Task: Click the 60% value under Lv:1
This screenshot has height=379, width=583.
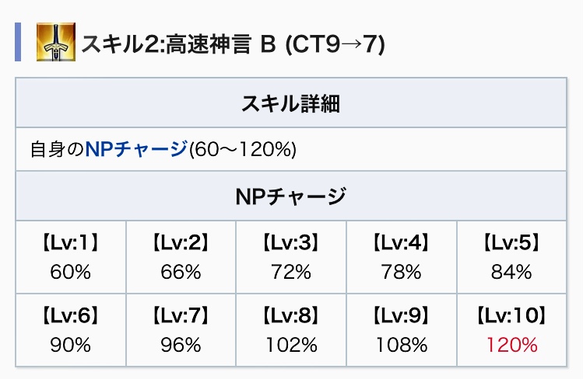Action: coord(71,272)
